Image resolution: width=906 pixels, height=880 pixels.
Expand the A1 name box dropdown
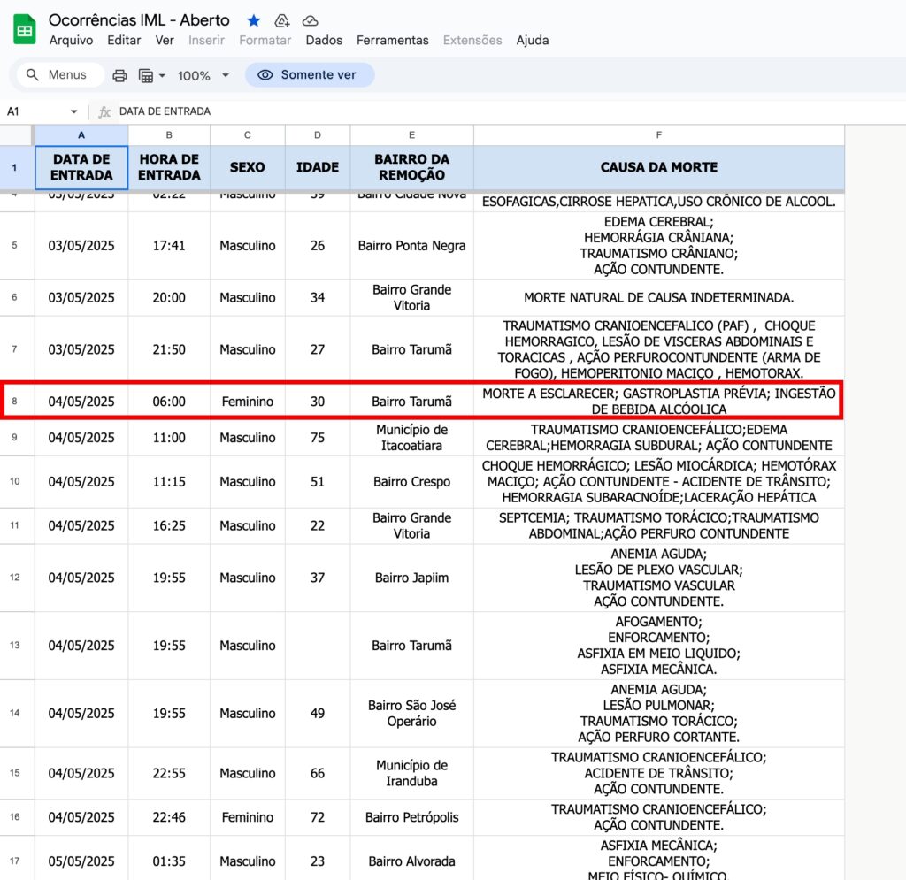(73, 111)
